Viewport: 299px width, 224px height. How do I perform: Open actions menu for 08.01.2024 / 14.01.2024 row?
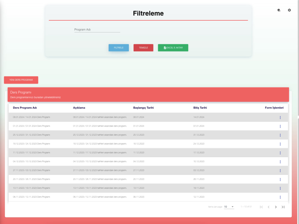tap(280, 117)
